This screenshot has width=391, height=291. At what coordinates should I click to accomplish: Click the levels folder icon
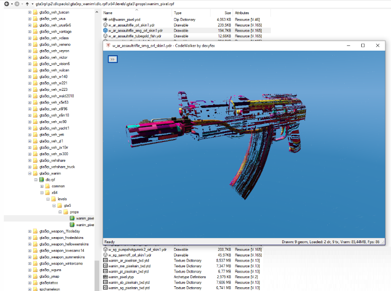(x=53, y=199)
